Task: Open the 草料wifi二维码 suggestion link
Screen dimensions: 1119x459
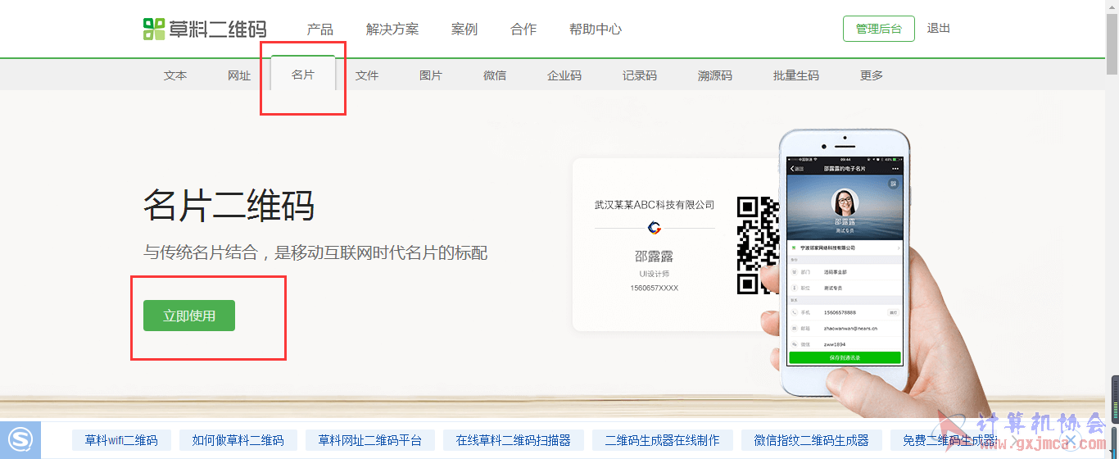Action: [121, 440]
